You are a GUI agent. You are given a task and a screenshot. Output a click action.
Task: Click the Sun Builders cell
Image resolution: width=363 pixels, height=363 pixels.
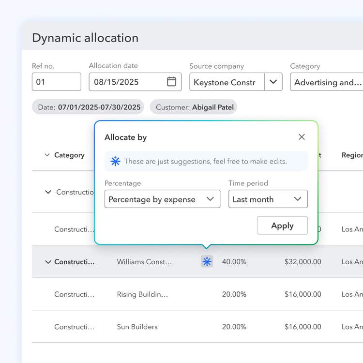pyautogui.click(x=137, y=327)
